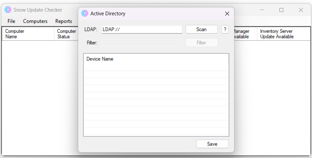Open the question mark help button
The height and width of the screenshot is (158, 312).
(225, 29)
